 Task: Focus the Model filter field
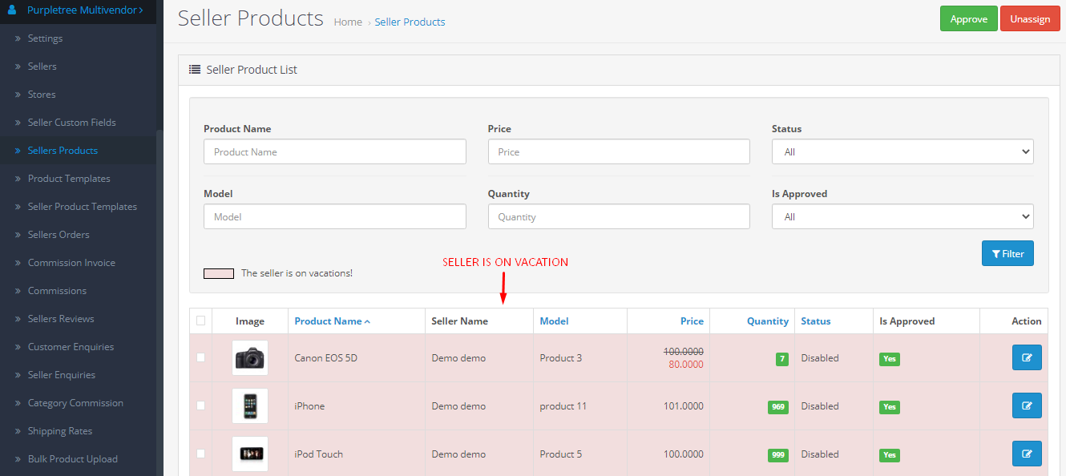(335, 216)
